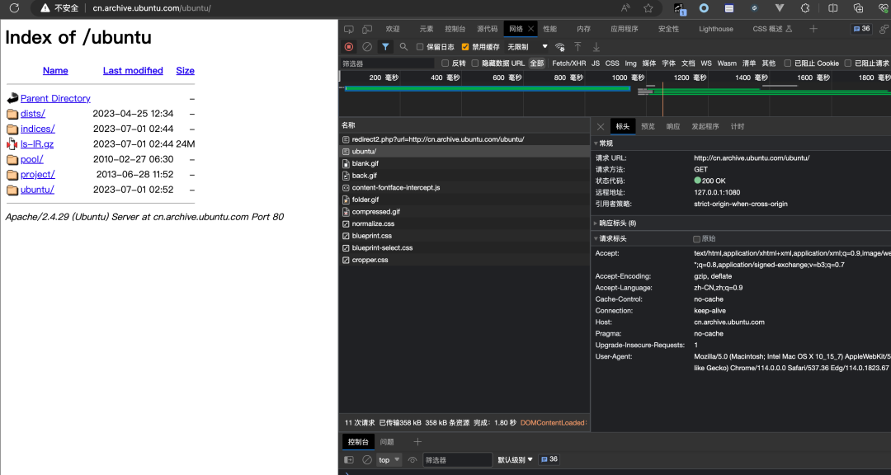Open network search with magnifier icon

click(403, 46)
